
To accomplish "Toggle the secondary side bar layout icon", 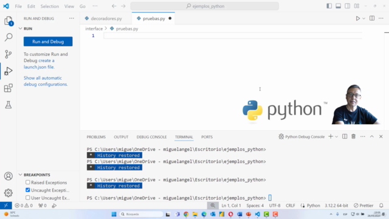I will (347, 6).
